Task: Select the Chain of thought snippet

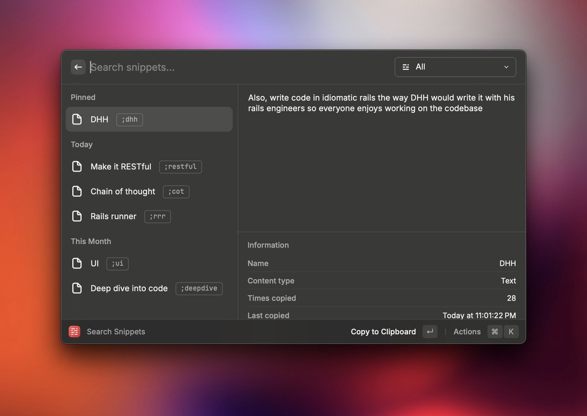Action: pyautogui.click(x=149, y=191)
